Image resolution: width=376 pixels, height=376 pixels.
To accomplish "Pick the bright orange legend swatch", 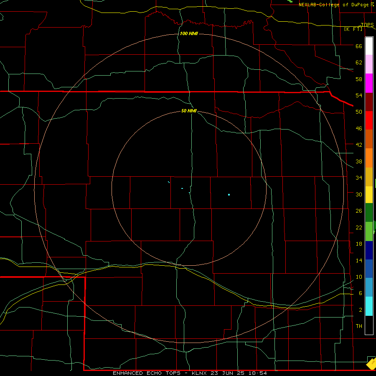I will click(369, 158).
